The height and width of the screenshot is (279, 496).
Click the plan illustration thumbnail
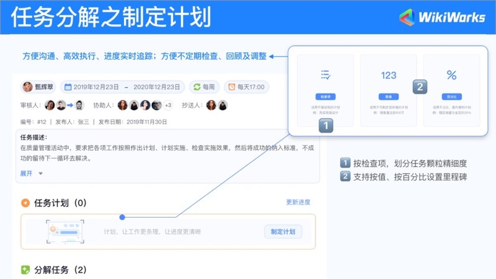tap(63, 232)
